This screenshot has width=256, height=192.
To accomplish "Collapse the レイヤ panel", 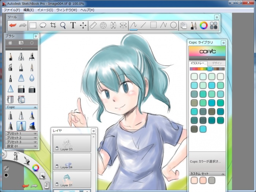I will [x=93, y=131].
